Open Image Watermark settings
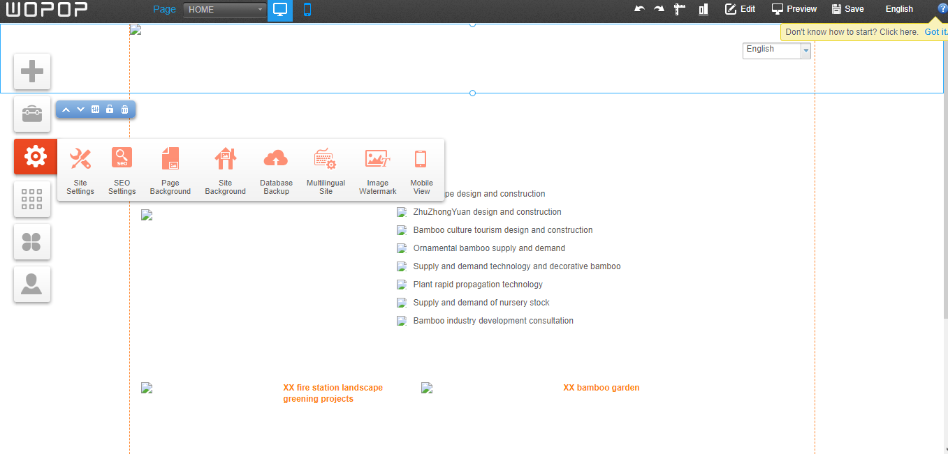Image resolution: width=948 pixels, height=454 pixels. pyautogui.click(x=377, y=171)
